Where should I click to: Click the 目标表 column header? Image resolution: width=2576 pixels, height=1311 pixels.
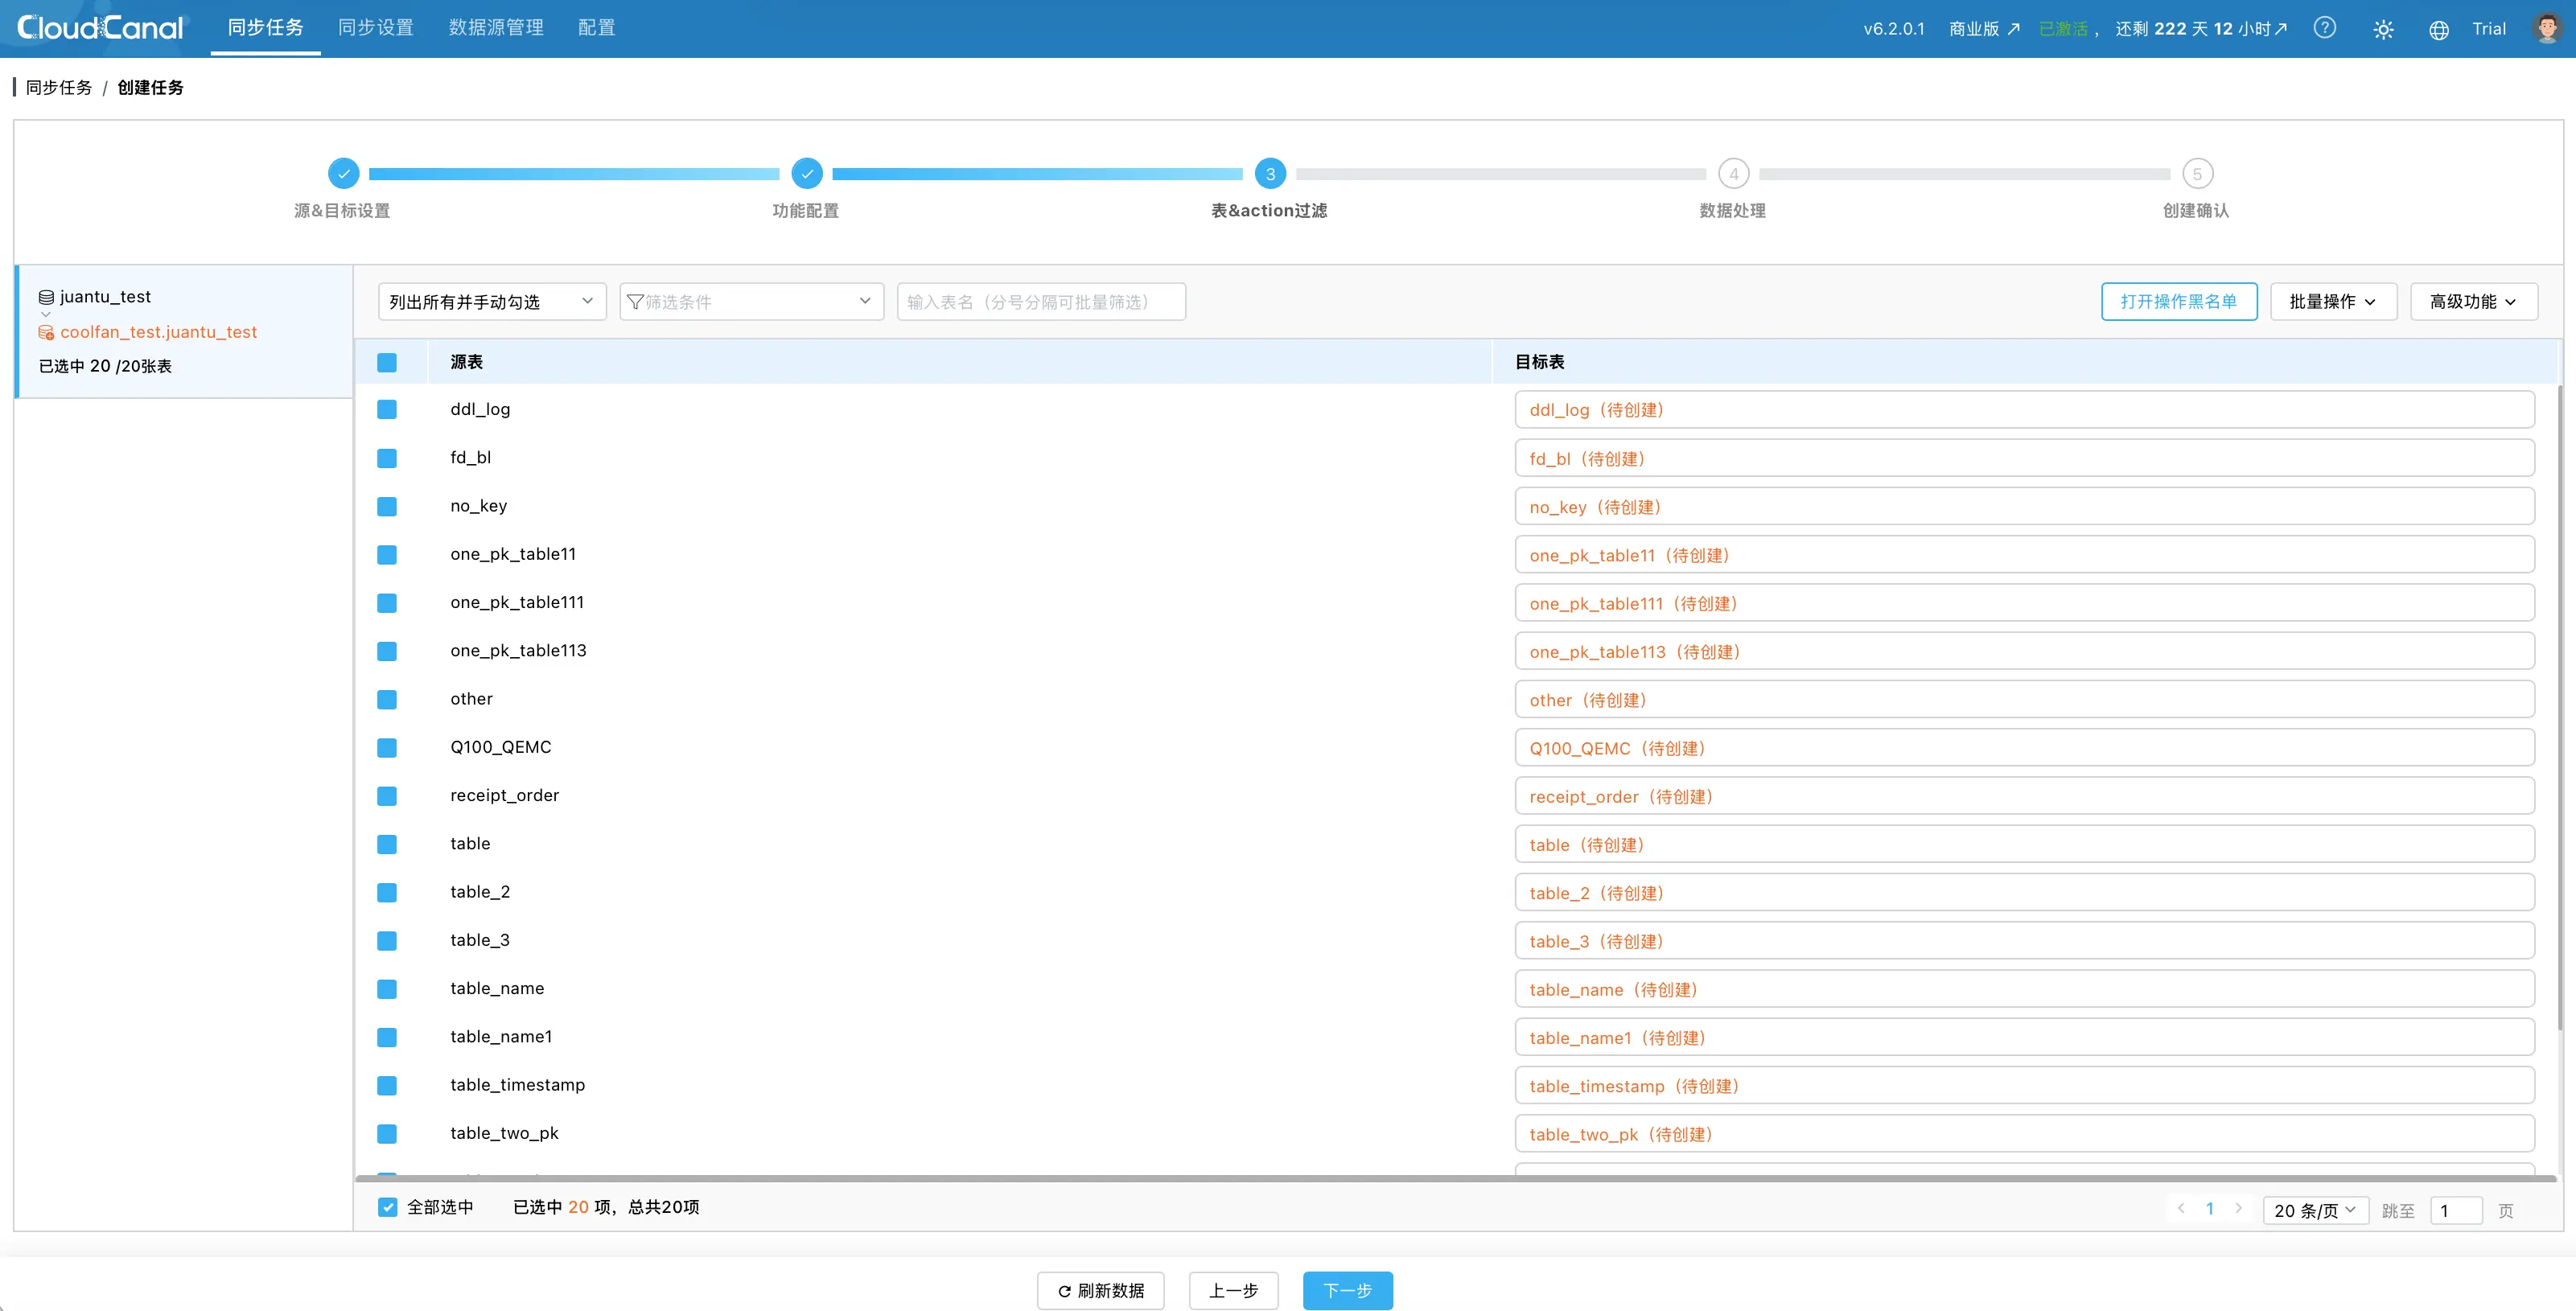1539,362
